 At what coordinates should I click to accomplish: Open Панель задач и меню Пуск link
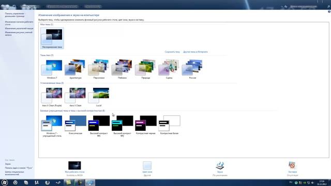click(19, 168)
